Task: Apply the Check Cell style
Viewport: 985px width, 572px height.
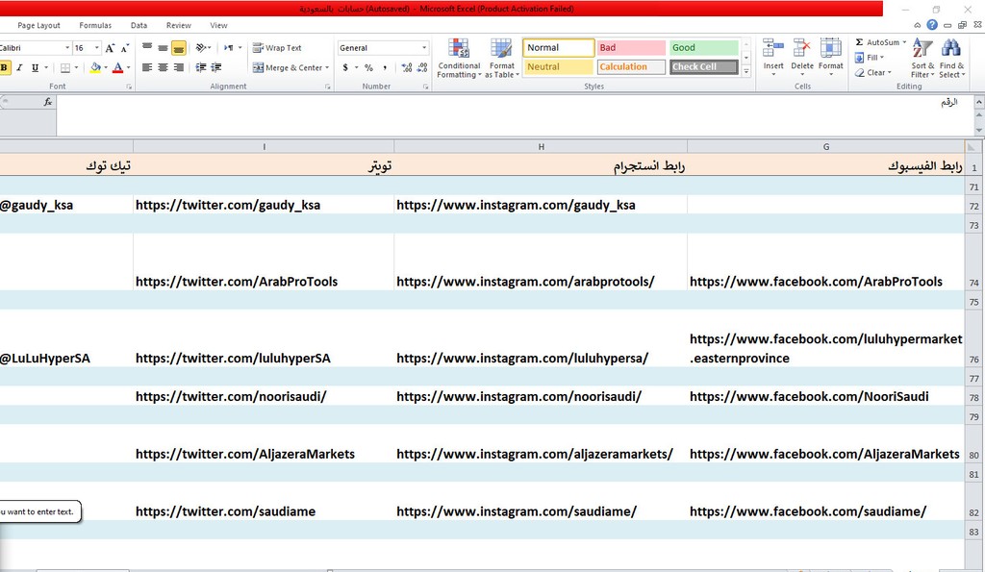Action: (x=703, y=66)
